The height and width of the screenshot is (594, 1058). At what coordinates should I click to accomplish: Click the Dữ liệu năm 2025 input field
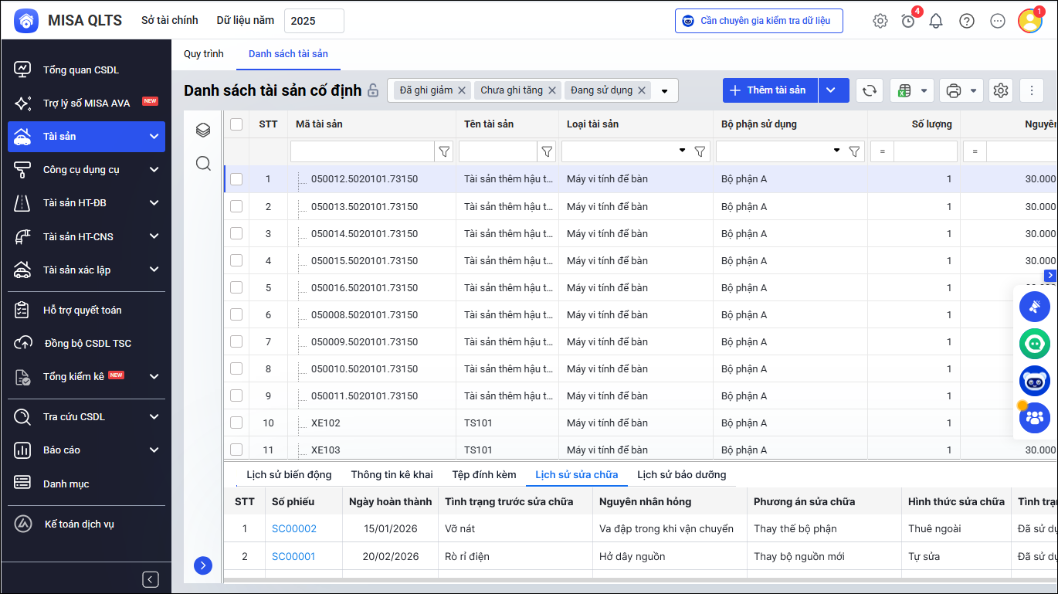point(314,21)
